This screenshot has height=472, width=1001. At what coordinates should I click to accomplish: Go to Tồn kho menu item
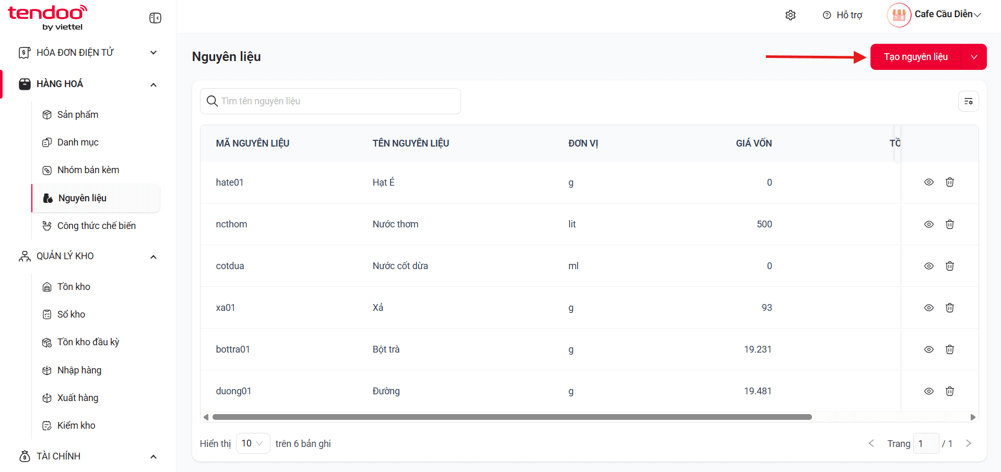(74, 287)
